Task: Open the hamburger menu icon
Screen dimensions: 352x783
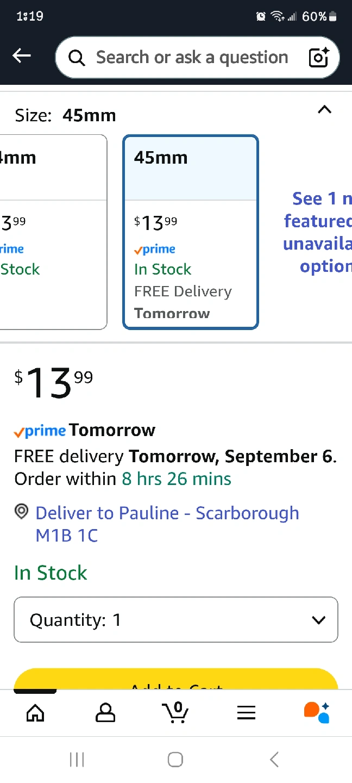Action: click(x=246, y=713)
